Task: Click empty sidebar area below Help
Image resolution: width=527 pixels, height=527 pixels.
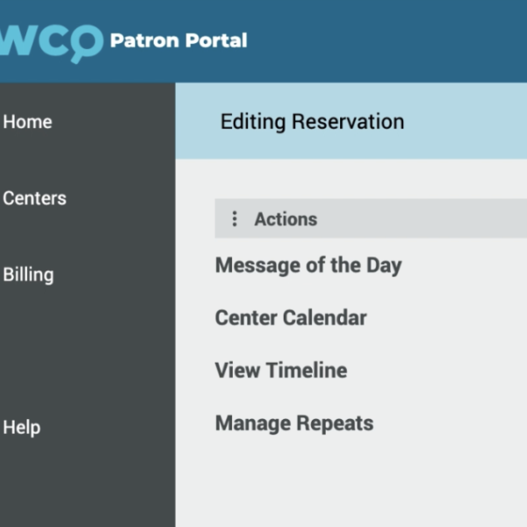Action: [x=87, y=484]
